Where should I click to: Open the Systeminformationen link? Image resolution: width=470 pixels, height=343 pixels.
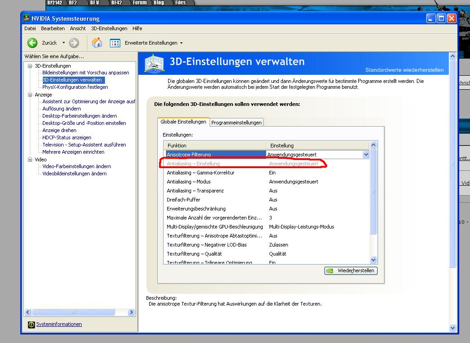coord(59,324)
